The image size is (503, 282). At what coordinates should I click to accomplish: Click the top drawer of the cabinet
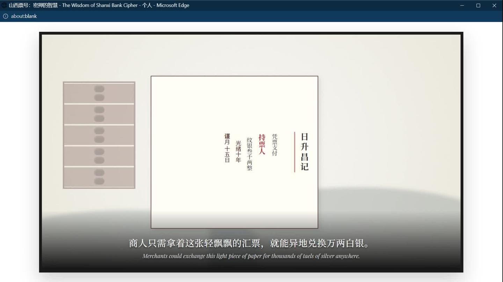[x=99, y=93]
